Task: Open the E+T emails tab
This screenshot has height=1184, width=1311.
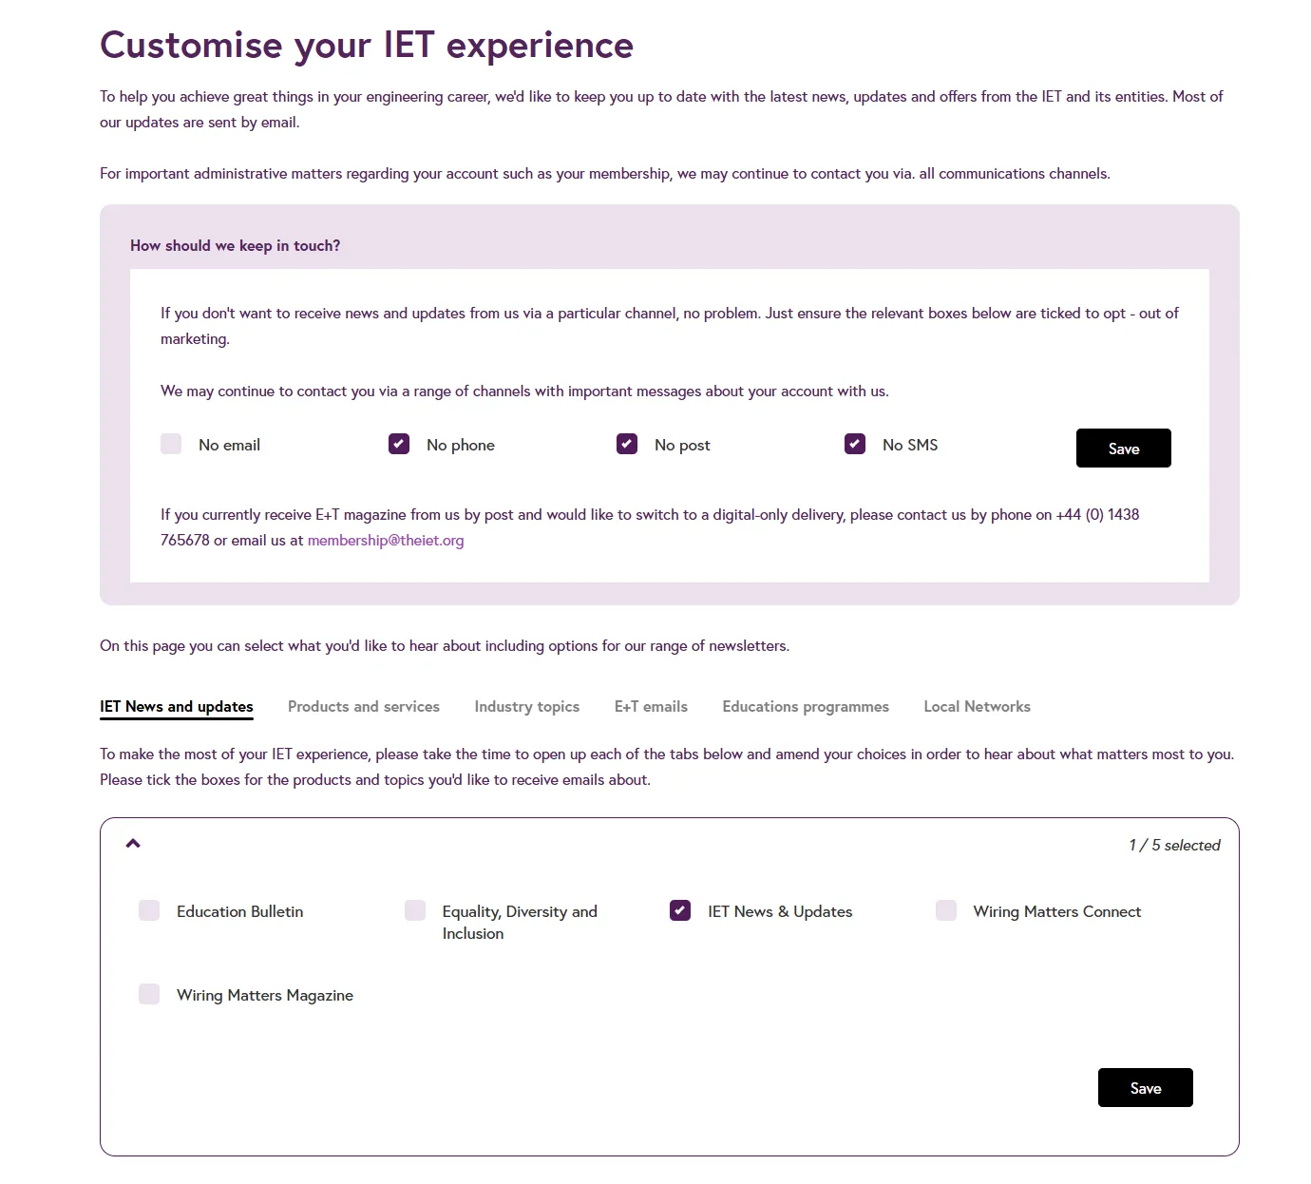Action: point(651,707)
